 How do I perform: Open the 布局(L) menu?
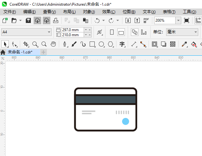(x=70, y=12)
